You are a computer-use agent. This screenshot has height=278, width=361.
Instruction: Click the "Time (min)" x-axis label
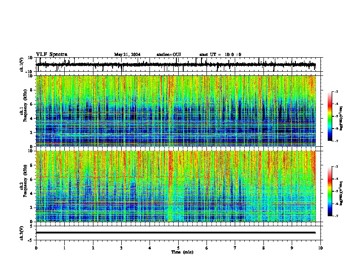click(x=182, y=252)
